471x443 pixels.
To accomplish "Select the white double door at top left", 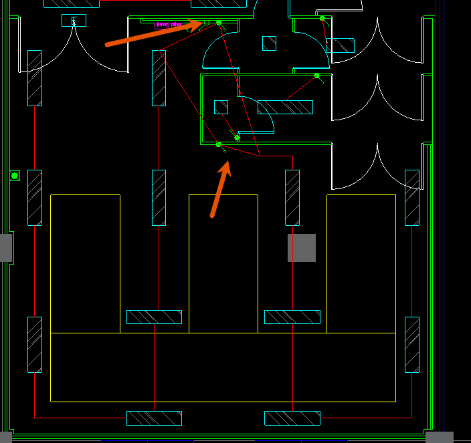I will (x=74, y=45).
